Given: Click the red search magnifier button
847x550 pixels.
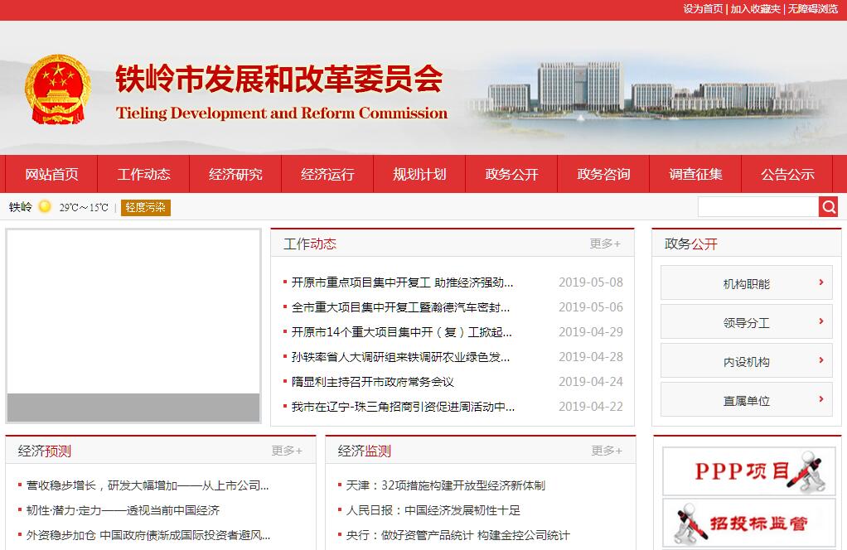Looking at the screenshot, I should 828,207.
